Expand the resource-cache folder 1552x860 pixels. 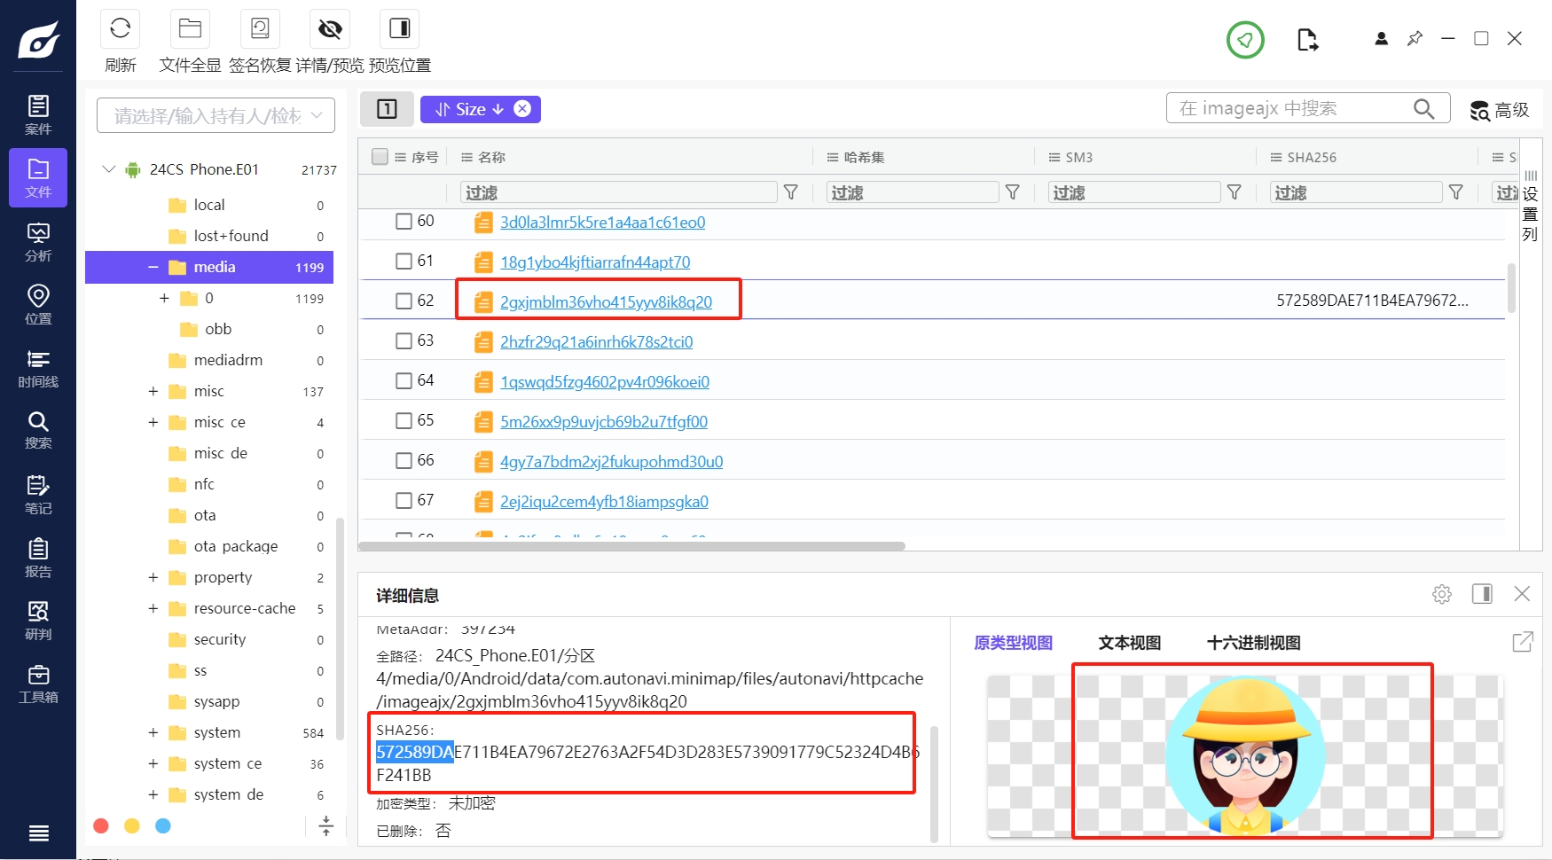[x=153, y=608]
